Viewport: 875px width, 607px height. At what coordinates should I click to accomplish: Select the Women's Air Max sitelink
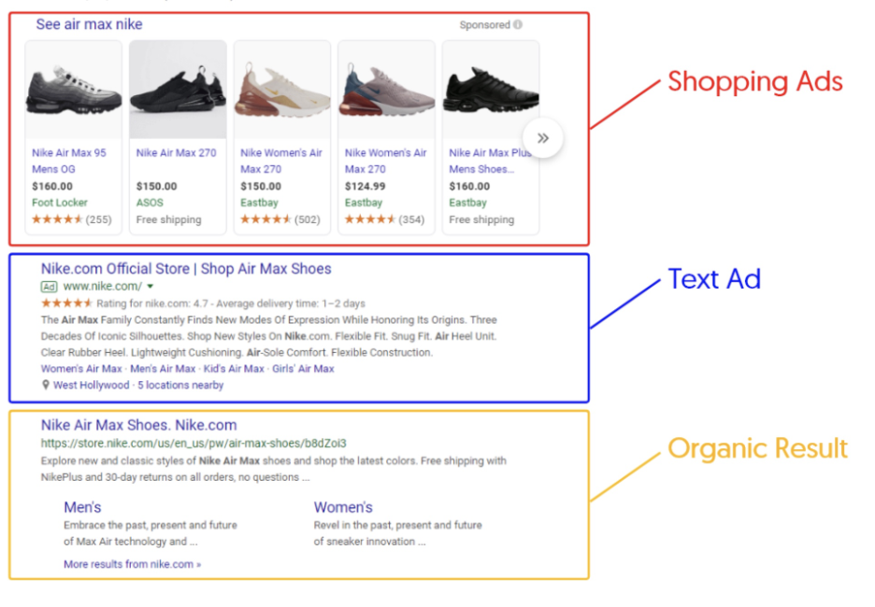[x=81, y=369]
